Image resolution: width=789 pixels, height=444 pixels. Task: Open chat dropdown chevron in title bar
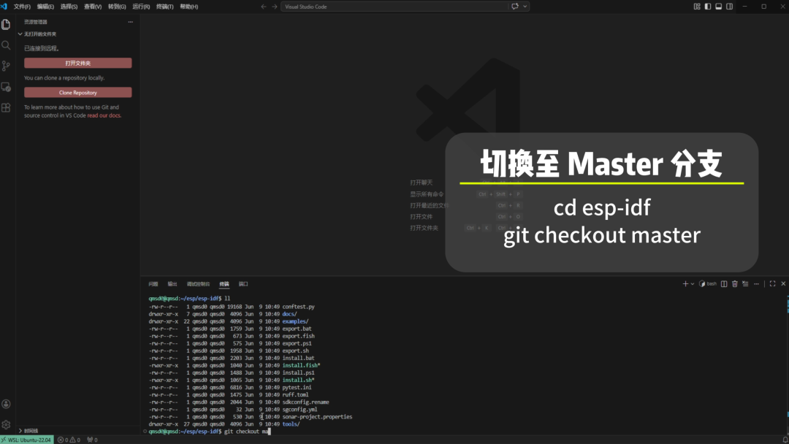pos(525,7)
